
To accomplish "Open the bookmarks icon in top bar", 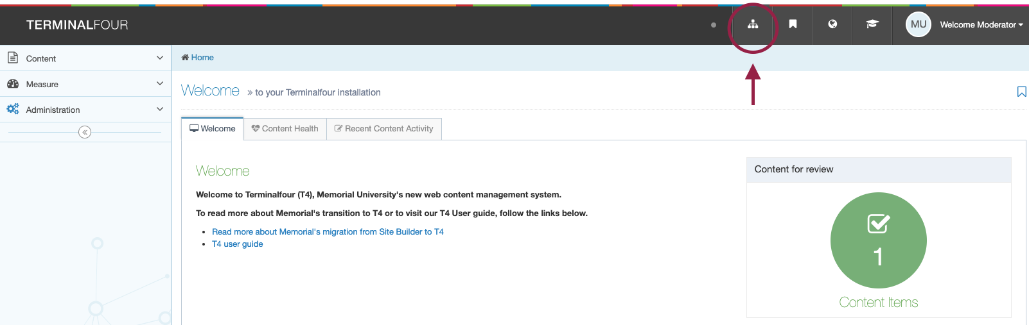I will (793, 24).
